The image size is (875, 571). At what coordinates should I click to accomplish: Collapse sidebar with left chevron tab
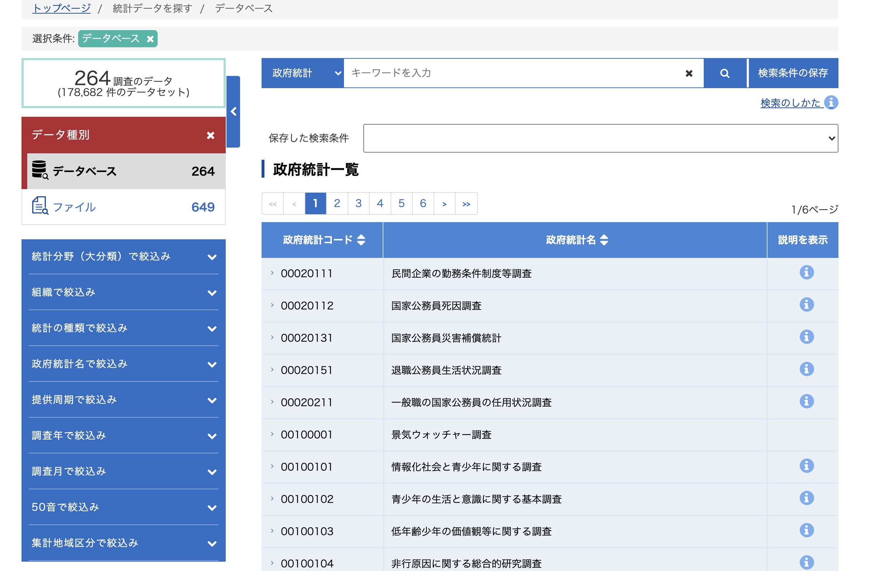tap(234, 112)
